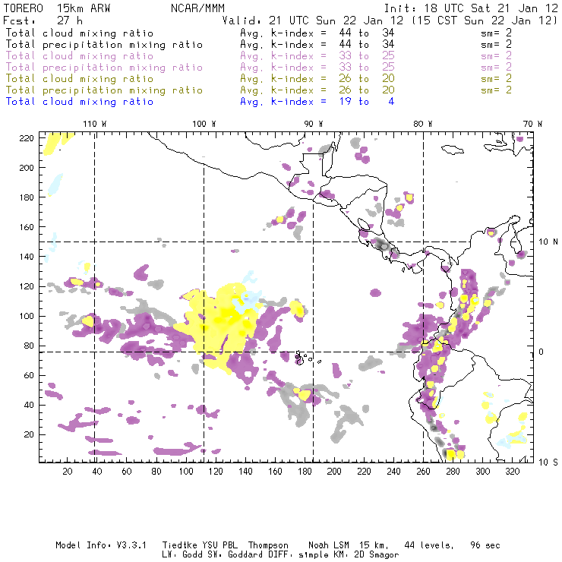Click the '100' tick on the vertical axis
This screenshot has height=562, width=562.
point(27,316)
